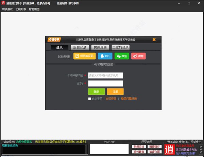Click the 4399 logo in the dialog header

pos(54,40)
